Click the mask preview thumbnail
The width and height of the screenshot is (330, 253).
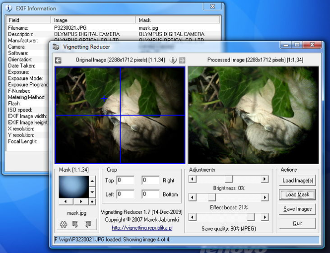click(73, 187)
